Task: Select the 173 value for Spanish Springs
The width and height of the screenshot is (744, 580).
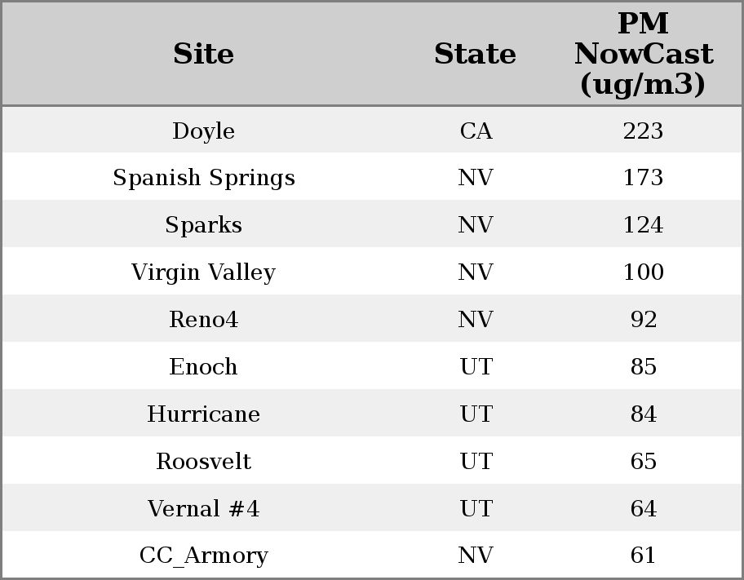Action: tap(643, 178)
